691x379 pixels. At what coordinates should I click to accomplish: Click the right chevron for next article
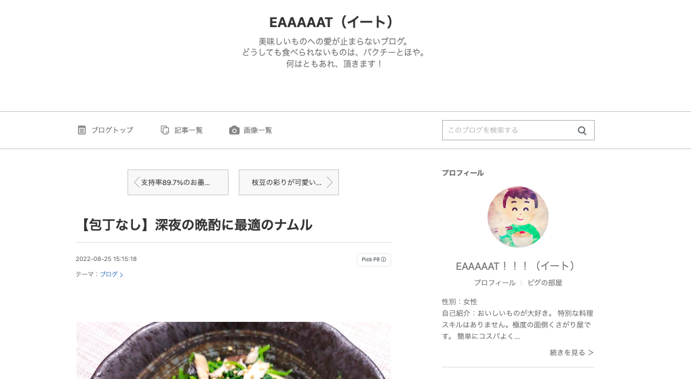point(329,182)
